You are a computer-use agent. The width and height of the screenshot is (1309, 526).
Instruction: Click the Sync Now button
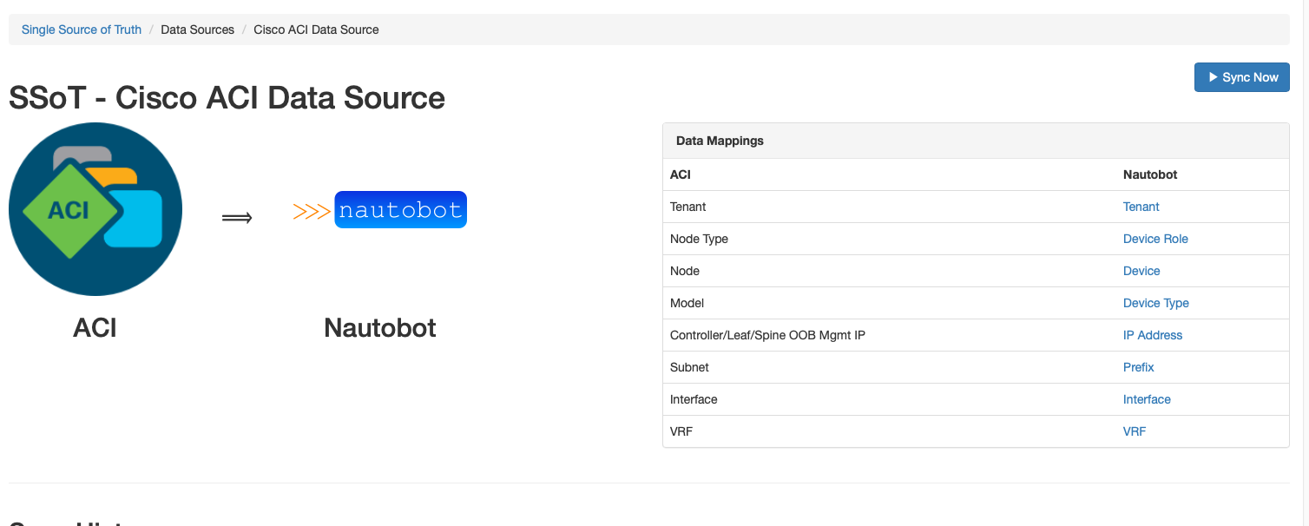click(x=1241, y=77)
